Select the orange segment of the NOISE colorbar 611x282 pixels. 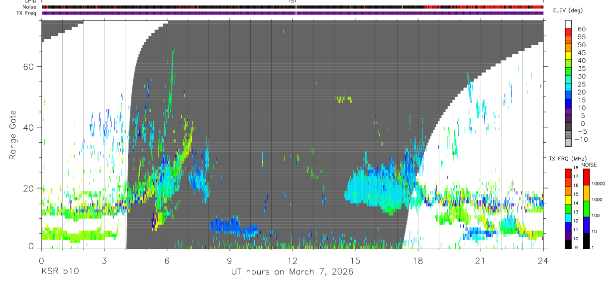pos(586,193)
